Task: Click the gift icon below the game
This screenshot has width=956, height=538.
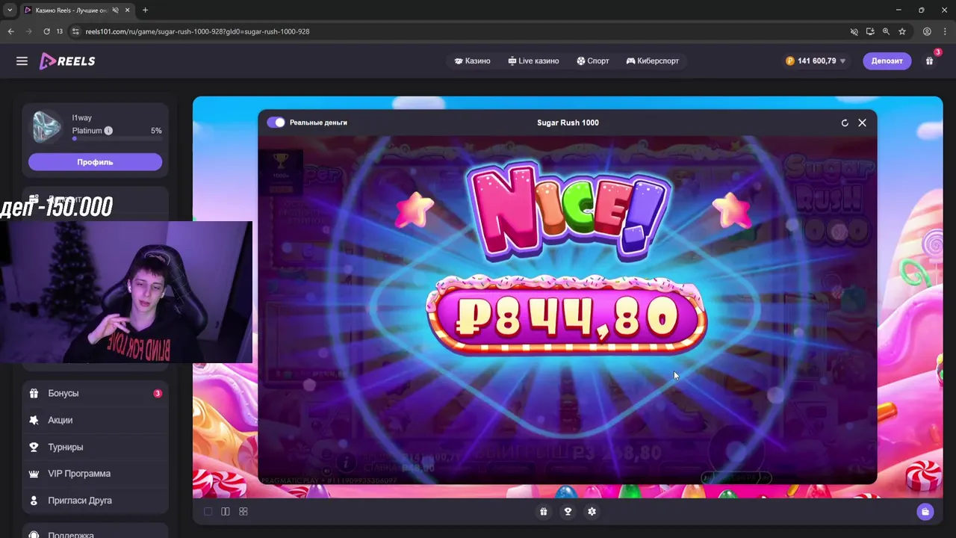Action: point(543,512)
